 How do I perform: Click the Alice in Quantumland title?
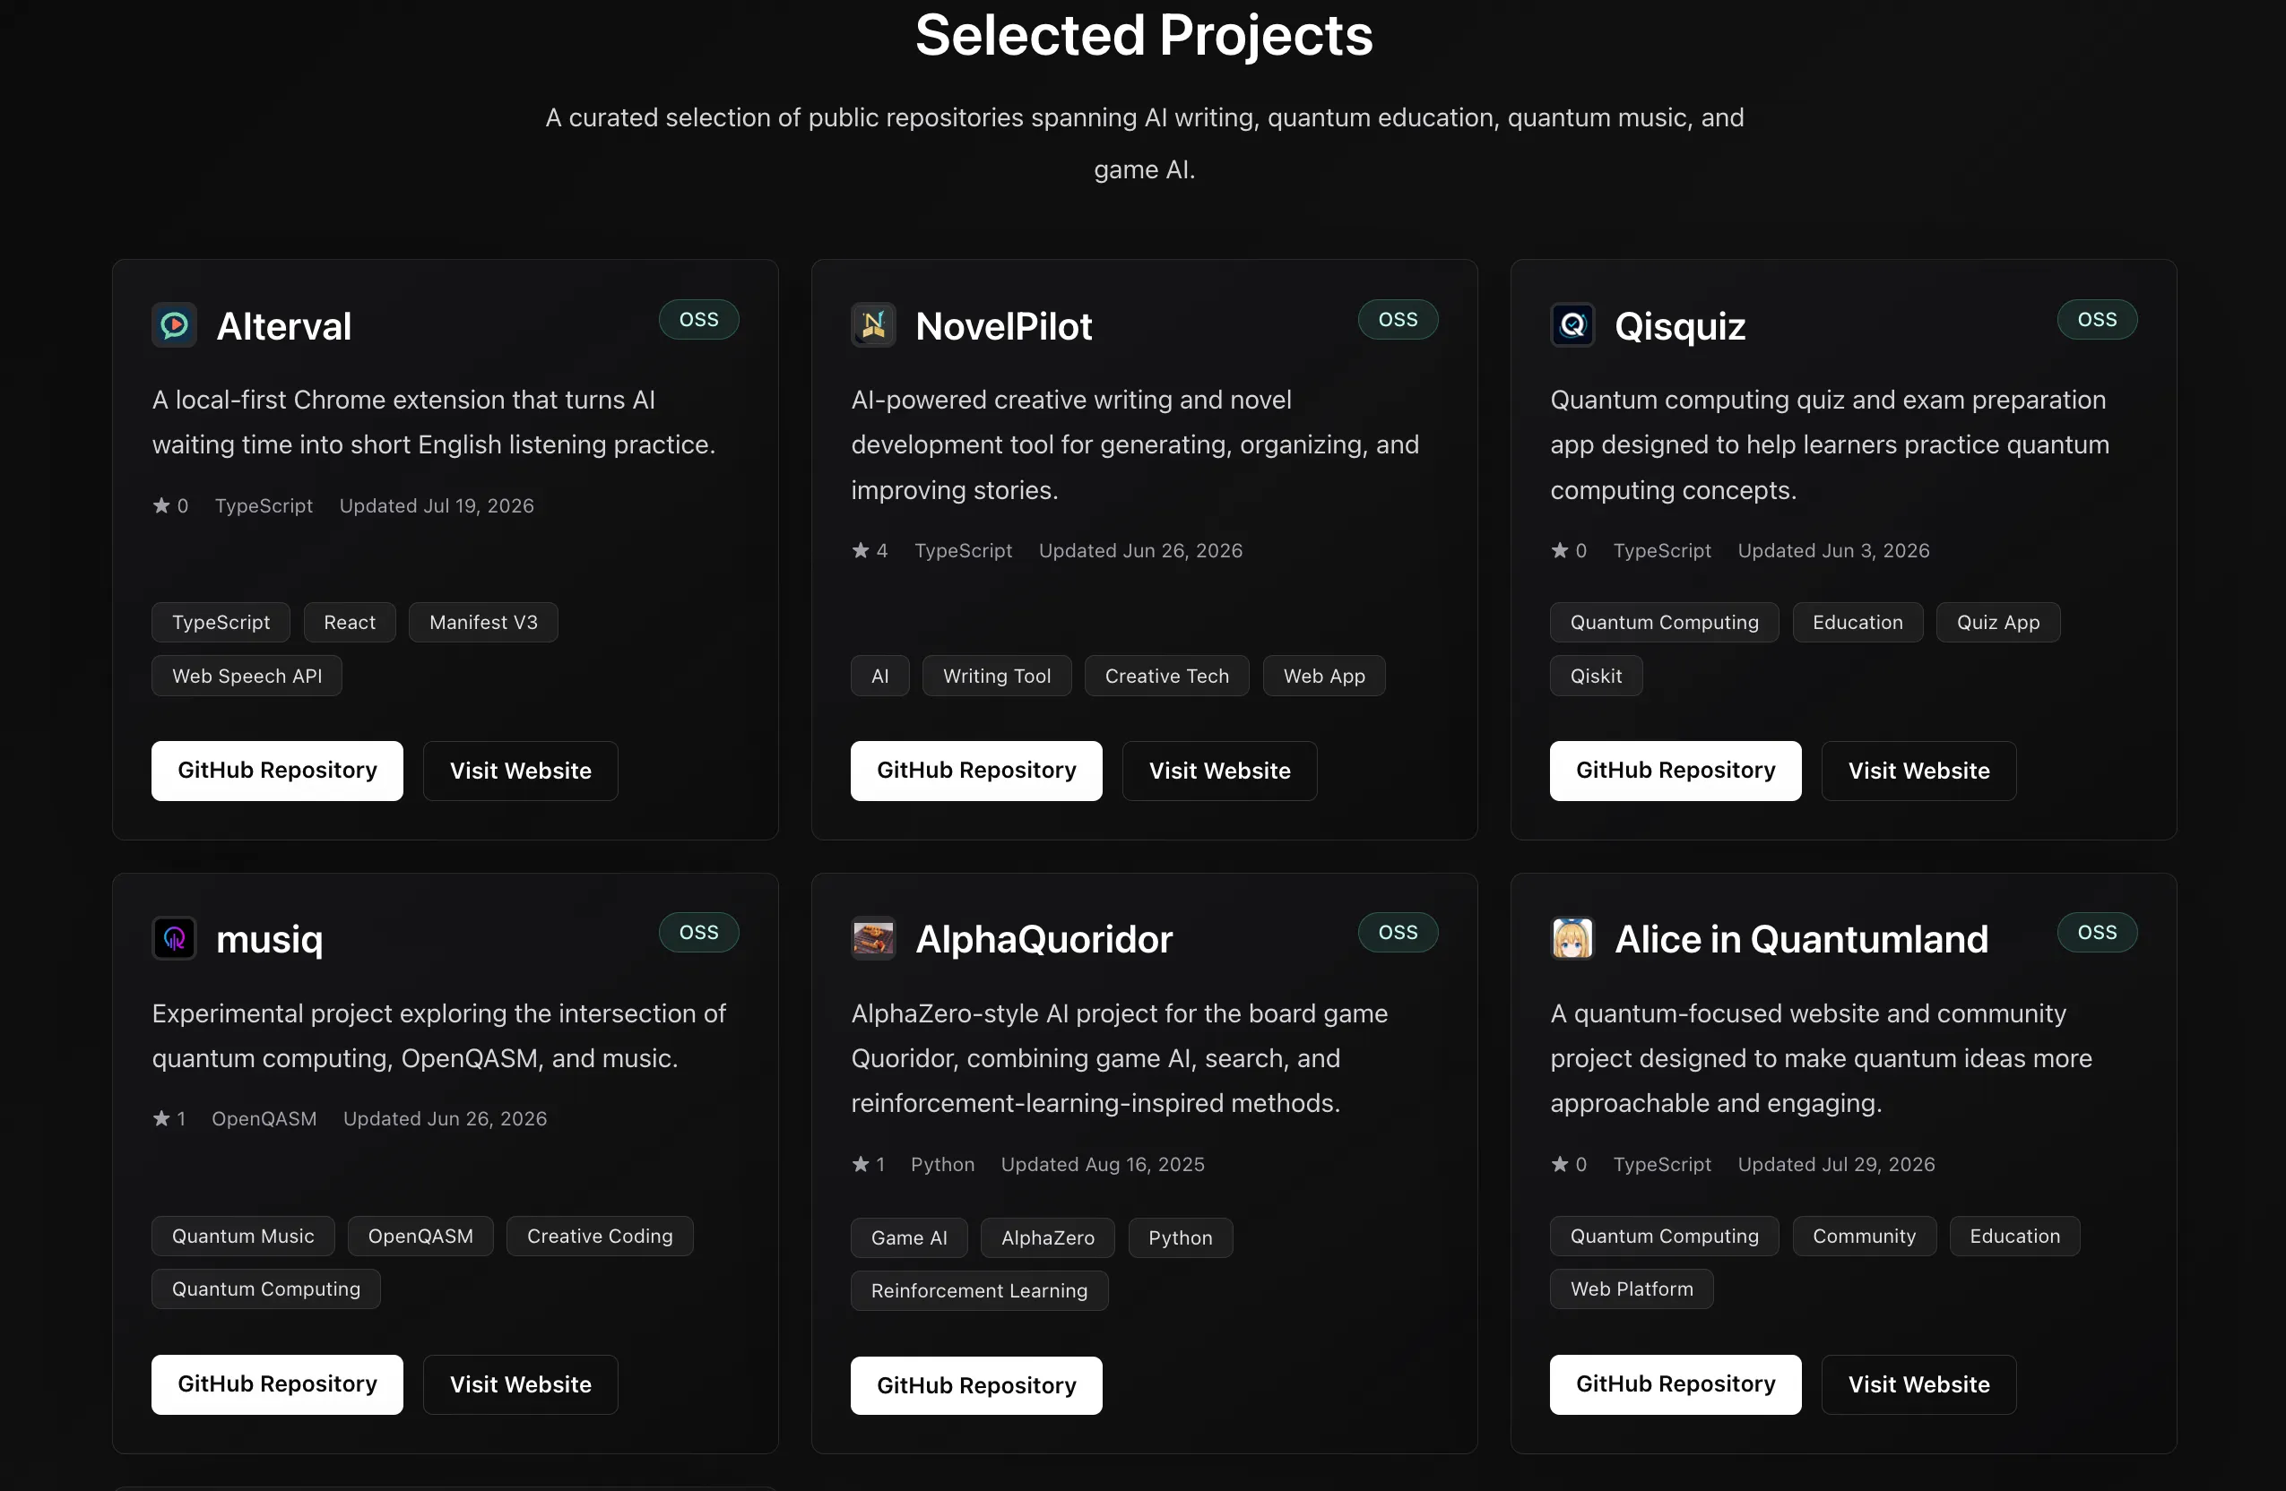tap(1802, 939)
